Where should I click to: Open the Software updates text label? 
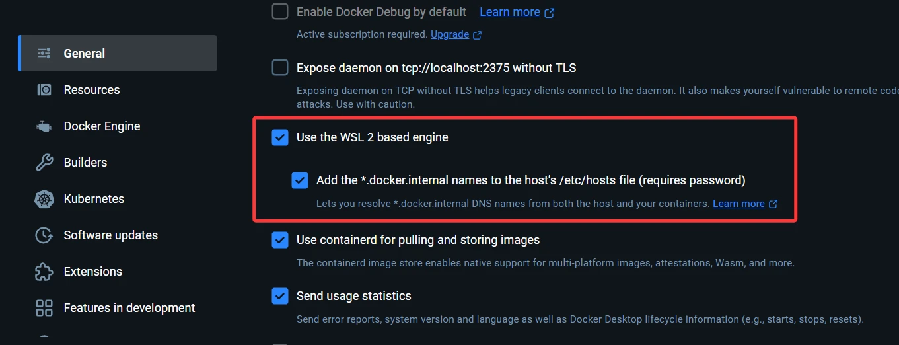pyautogui.click(x=110, y=235)
